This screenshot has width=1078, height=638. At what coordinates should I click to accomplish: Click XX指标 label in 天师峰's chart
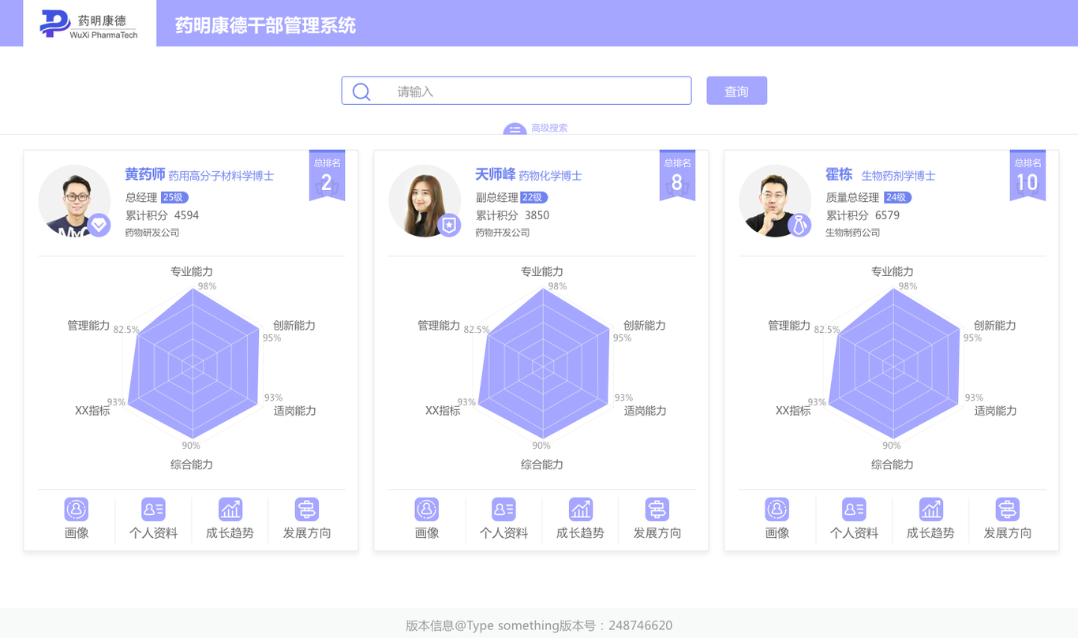pyautogui.click(x=443, y=411)
